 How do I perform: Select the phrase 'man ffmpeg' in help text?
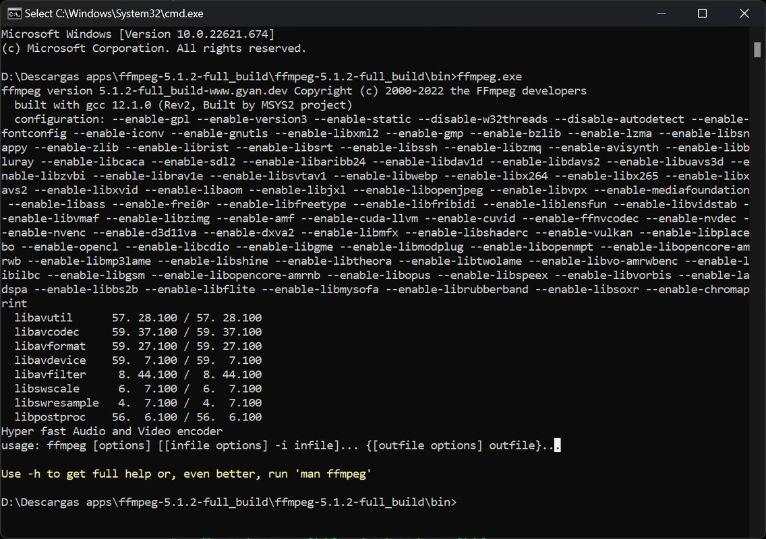(335, 474)
